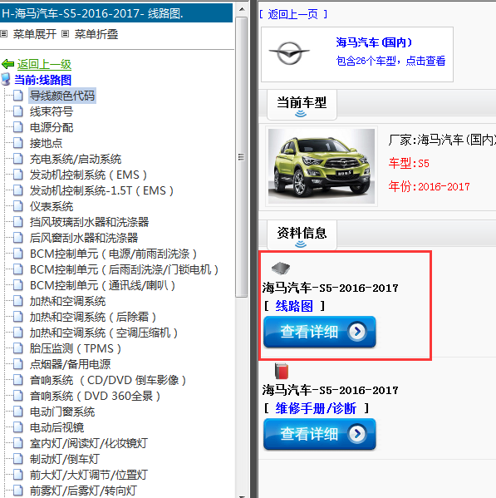The image size is (496, 498).
Task: Open 前大灯/大灯调节/位置灯 entry
Action: (89, 475)
